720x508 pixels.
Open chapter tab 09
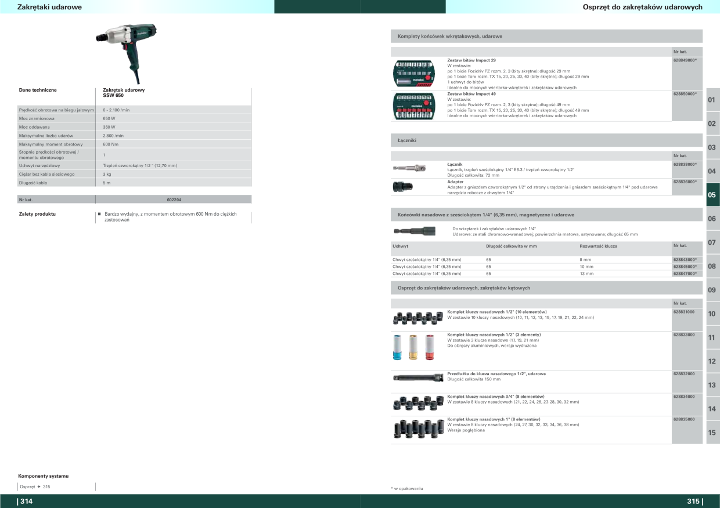pos(712,290)
